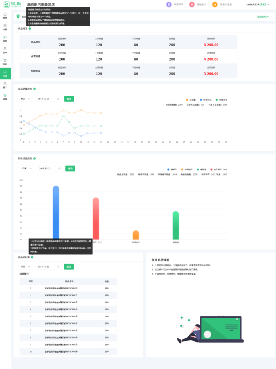This screenshot has width=276, height=369.
Task: Open the 首页 home sidebar icon
Action: 5,15
